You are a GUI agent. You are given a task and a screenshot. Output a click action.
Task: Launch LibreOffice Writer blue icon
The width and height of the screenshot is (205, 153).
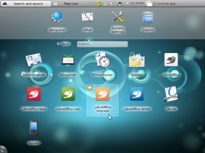137,94
